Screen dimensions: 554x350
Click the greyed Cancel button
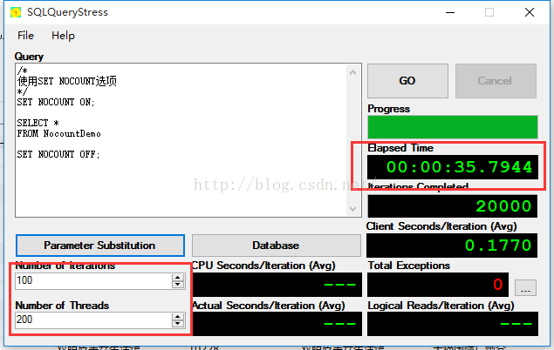click(496, 81)
